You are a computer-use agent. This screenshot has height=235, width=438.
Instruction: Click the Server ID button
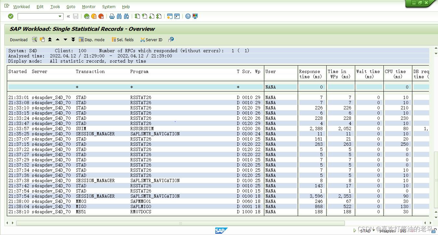[151, 40]
